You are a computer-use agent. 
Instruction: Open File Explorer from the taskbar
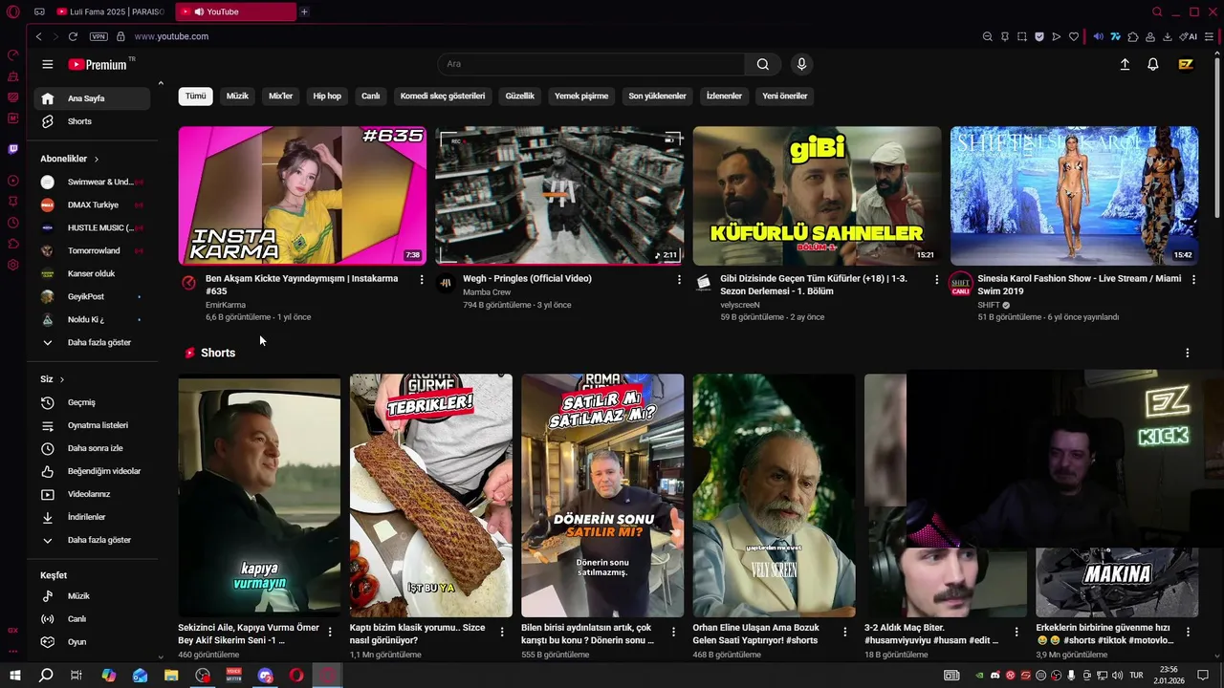point(171,676)
